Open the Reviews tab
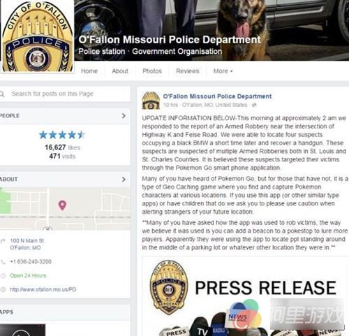This screenshot has width=349, height=336. 188,71
